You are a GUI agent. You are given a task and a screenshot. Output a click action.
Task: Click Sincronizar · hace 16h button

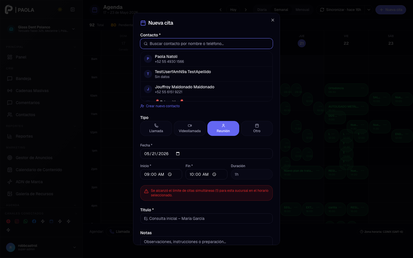[x=341, y=10]
